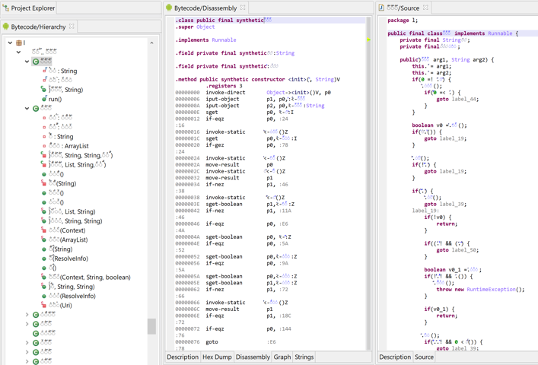Open the Description tab under disassembly

[183, 357]
